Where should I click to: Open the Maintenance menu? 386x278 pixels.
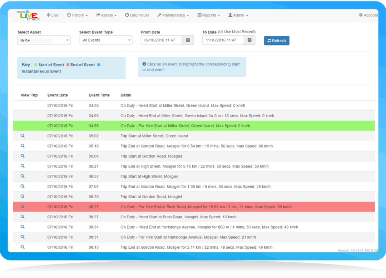click(x=173, y=15)
